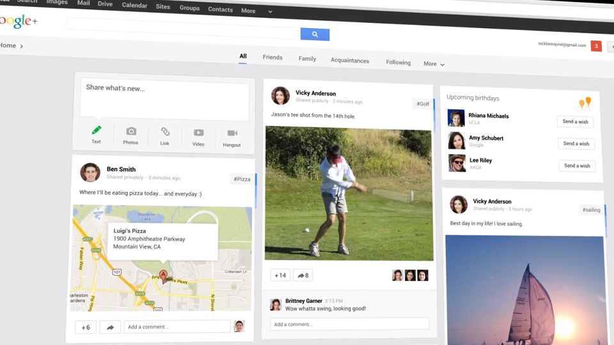Expand the Home breadcrumb chevron
614x345 pixels.
(x=22, y=46)
